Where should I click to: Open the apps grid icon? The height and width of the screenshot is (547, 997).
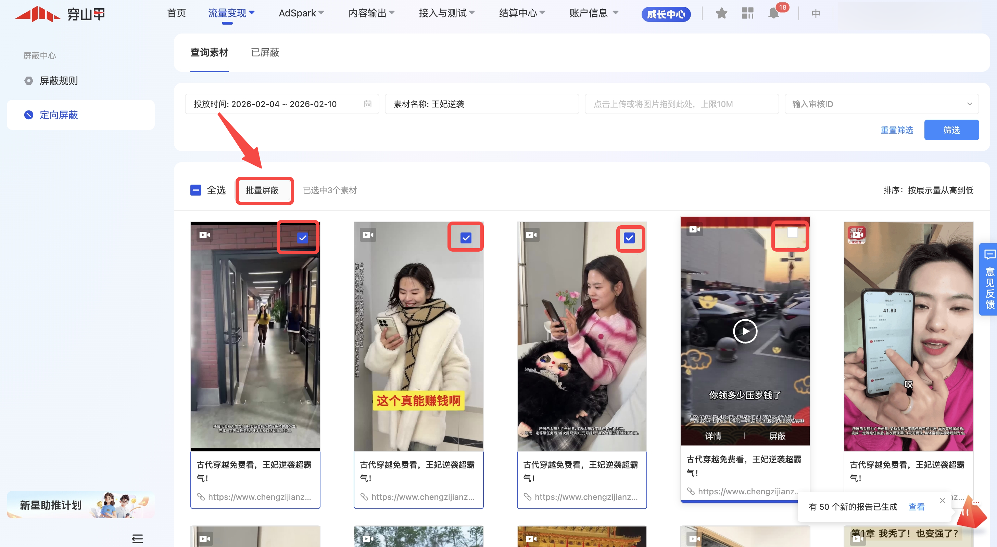[747, 14]
